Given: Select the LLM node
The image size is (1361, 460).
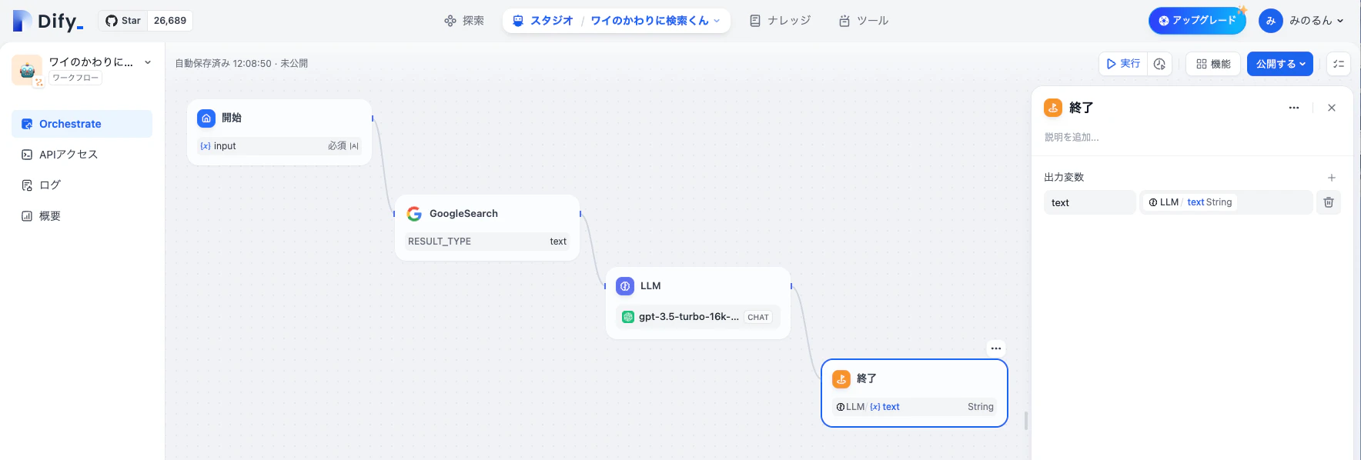Looking at the screenshot, I should [x=698, y=303].
